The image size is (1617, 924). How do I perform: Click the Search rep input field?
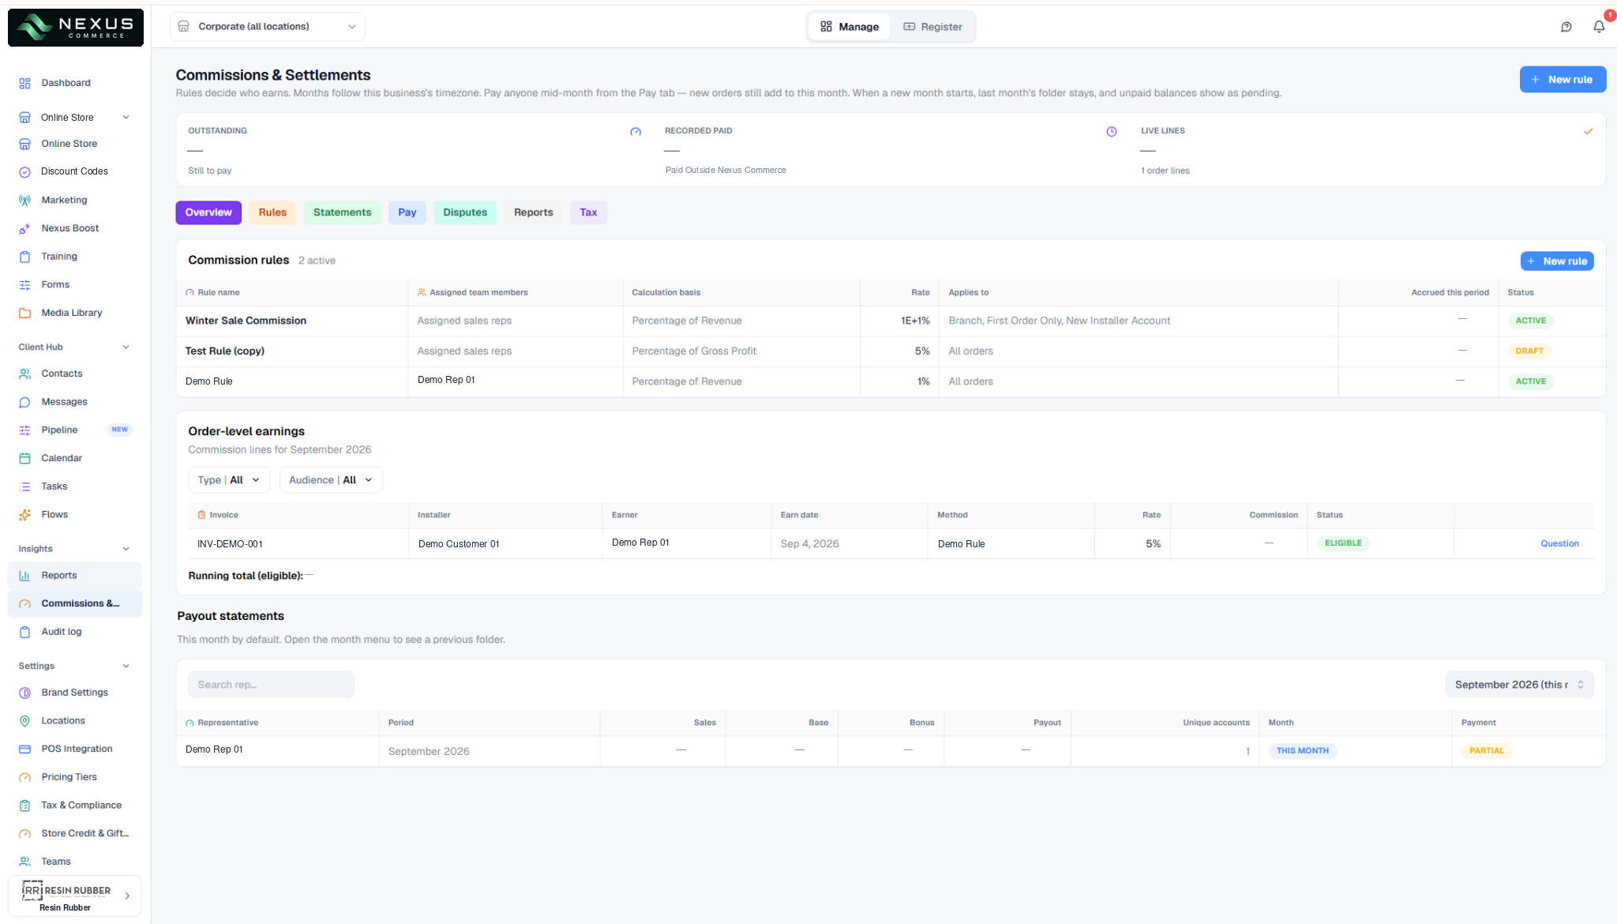click(x=271, y=685)
